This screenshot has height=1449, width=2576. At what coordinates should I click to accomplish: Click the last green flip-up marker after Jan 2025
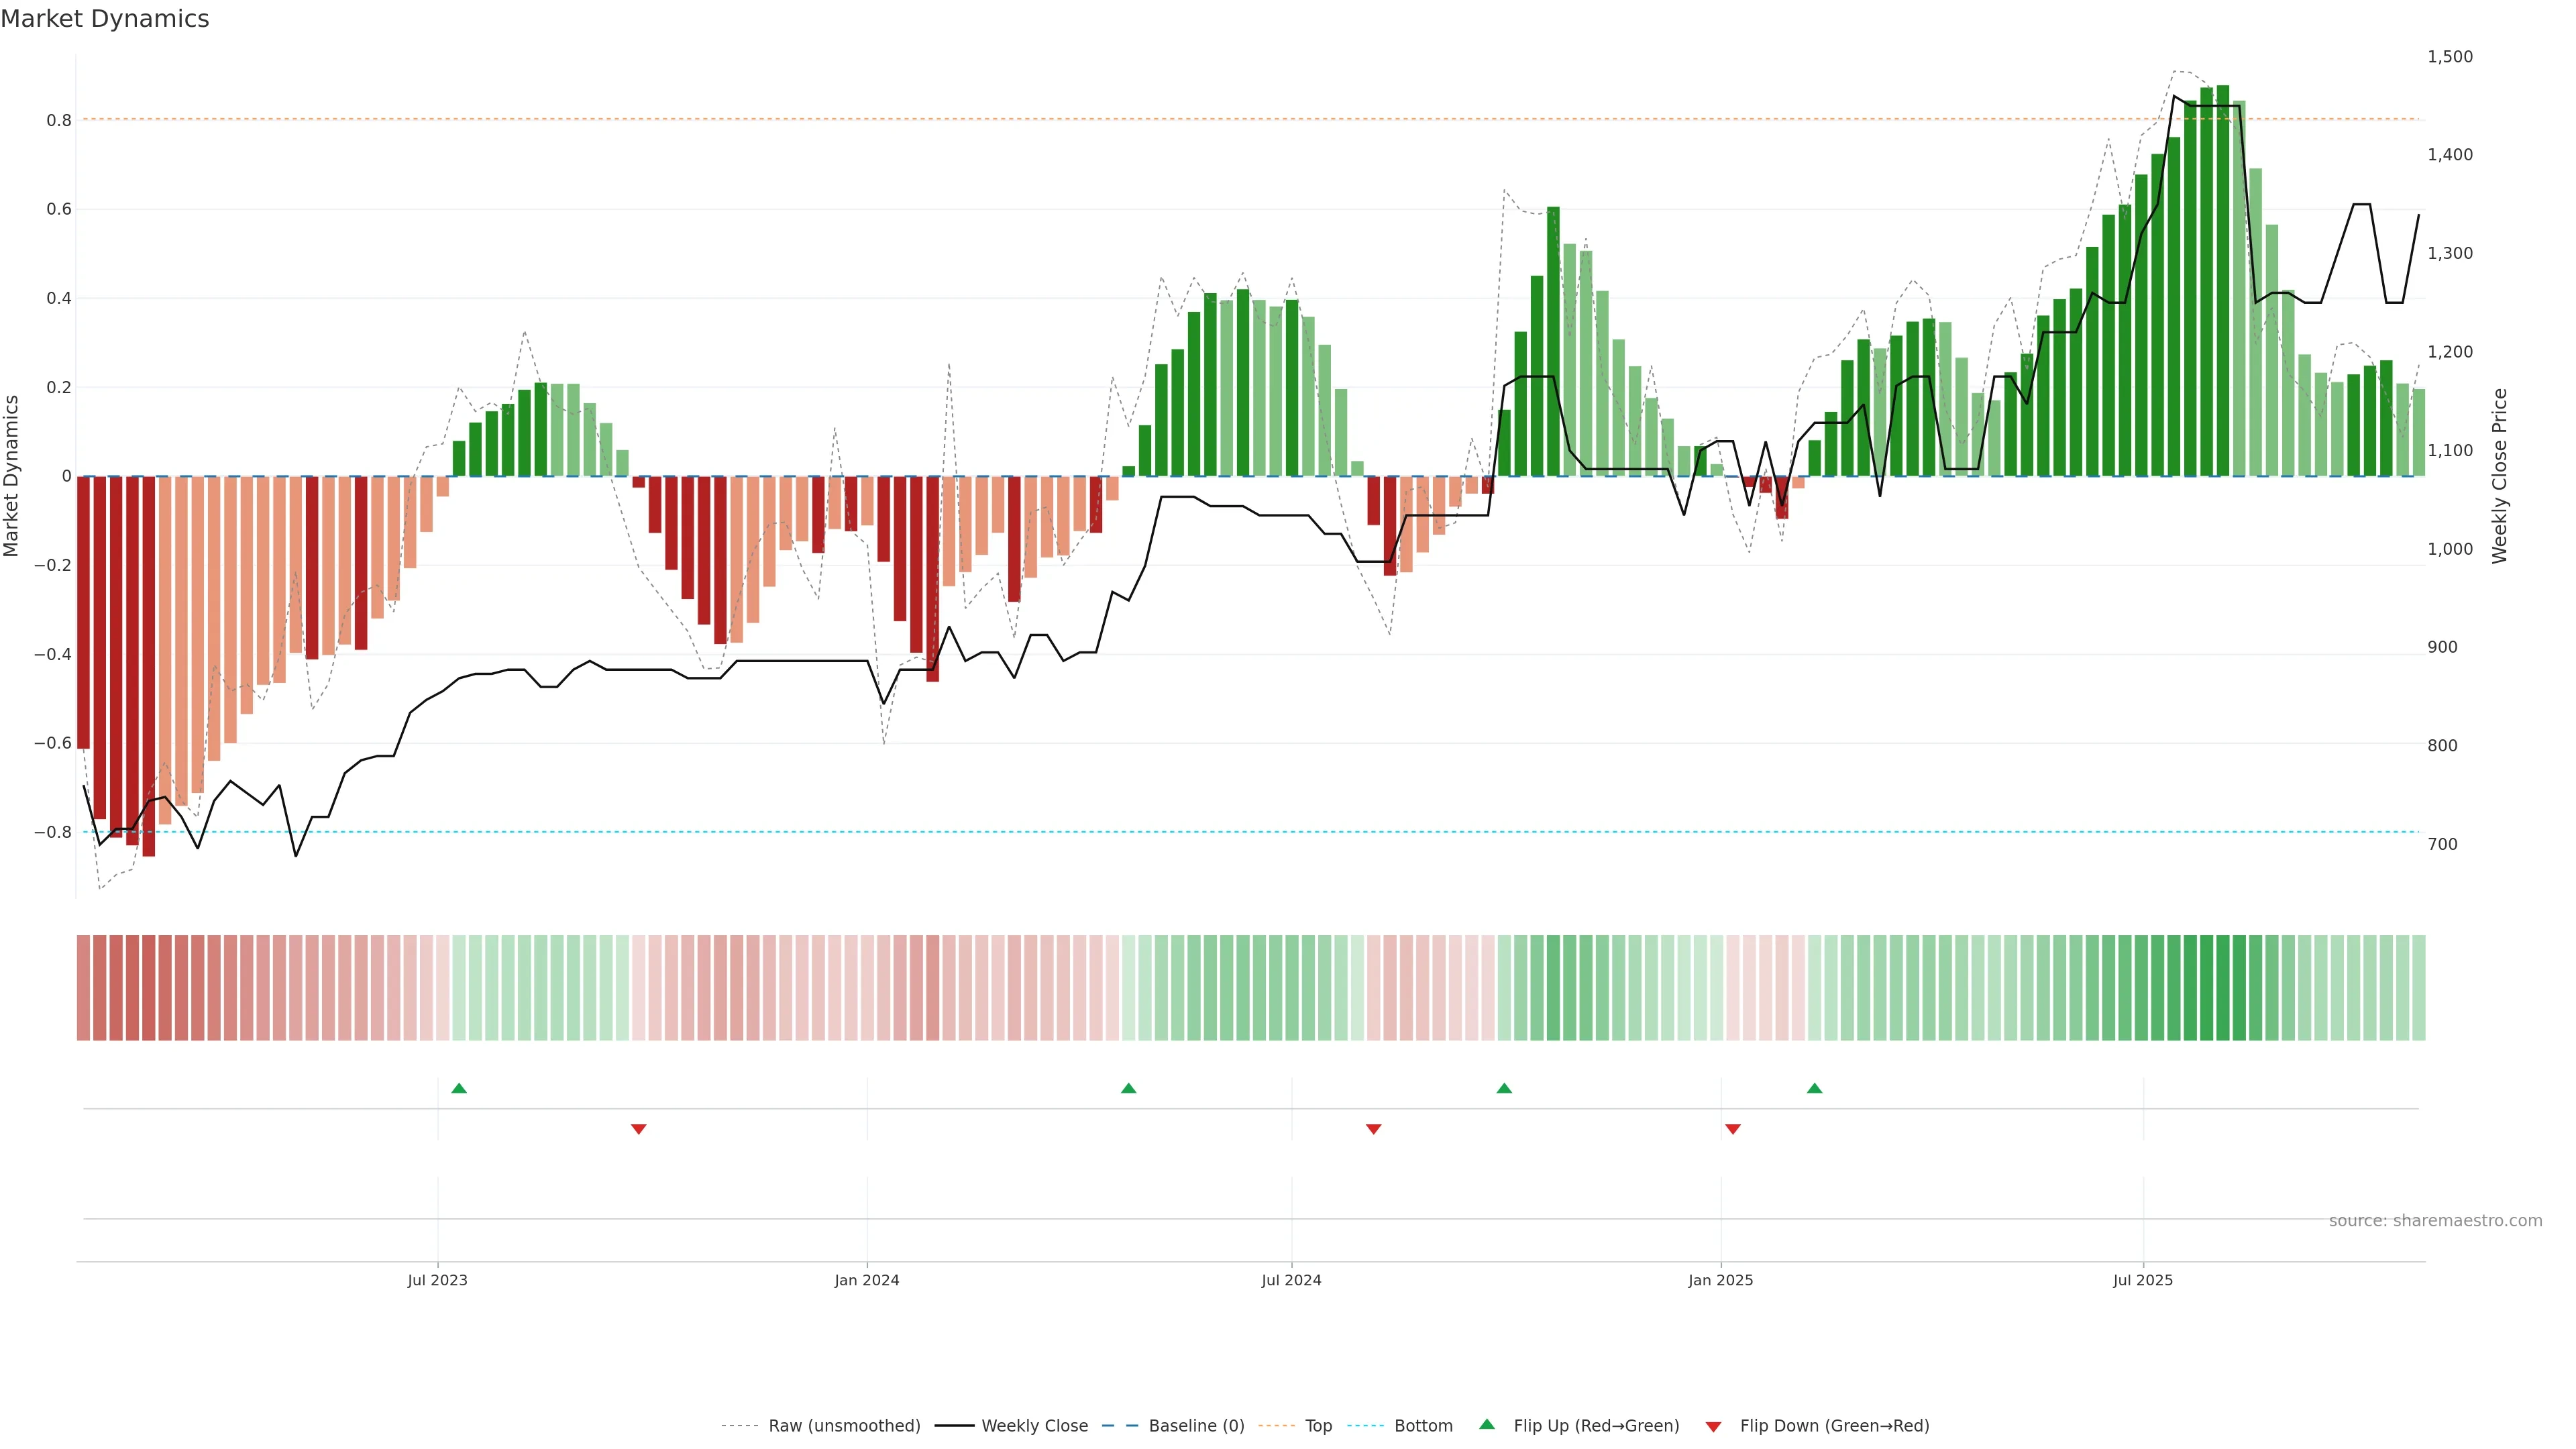[x=1814, y=1088]
